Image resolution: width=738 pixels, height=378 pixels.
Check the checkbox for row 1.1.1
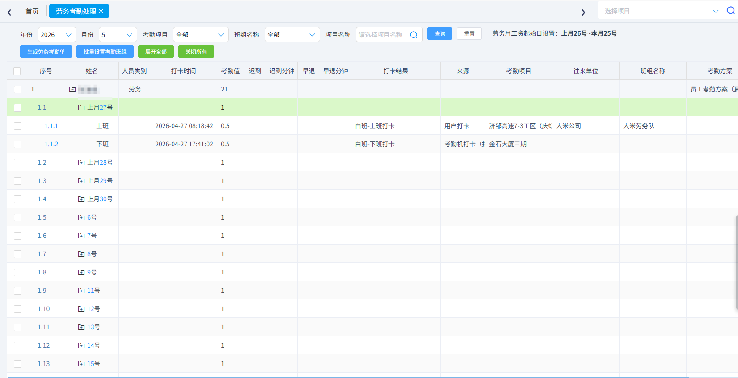[x=17, y=126]
